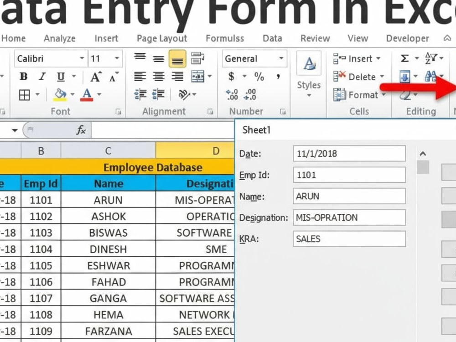Select top align icon
The height and width of the screenshot is (342, 456).
tap(140, 57)
